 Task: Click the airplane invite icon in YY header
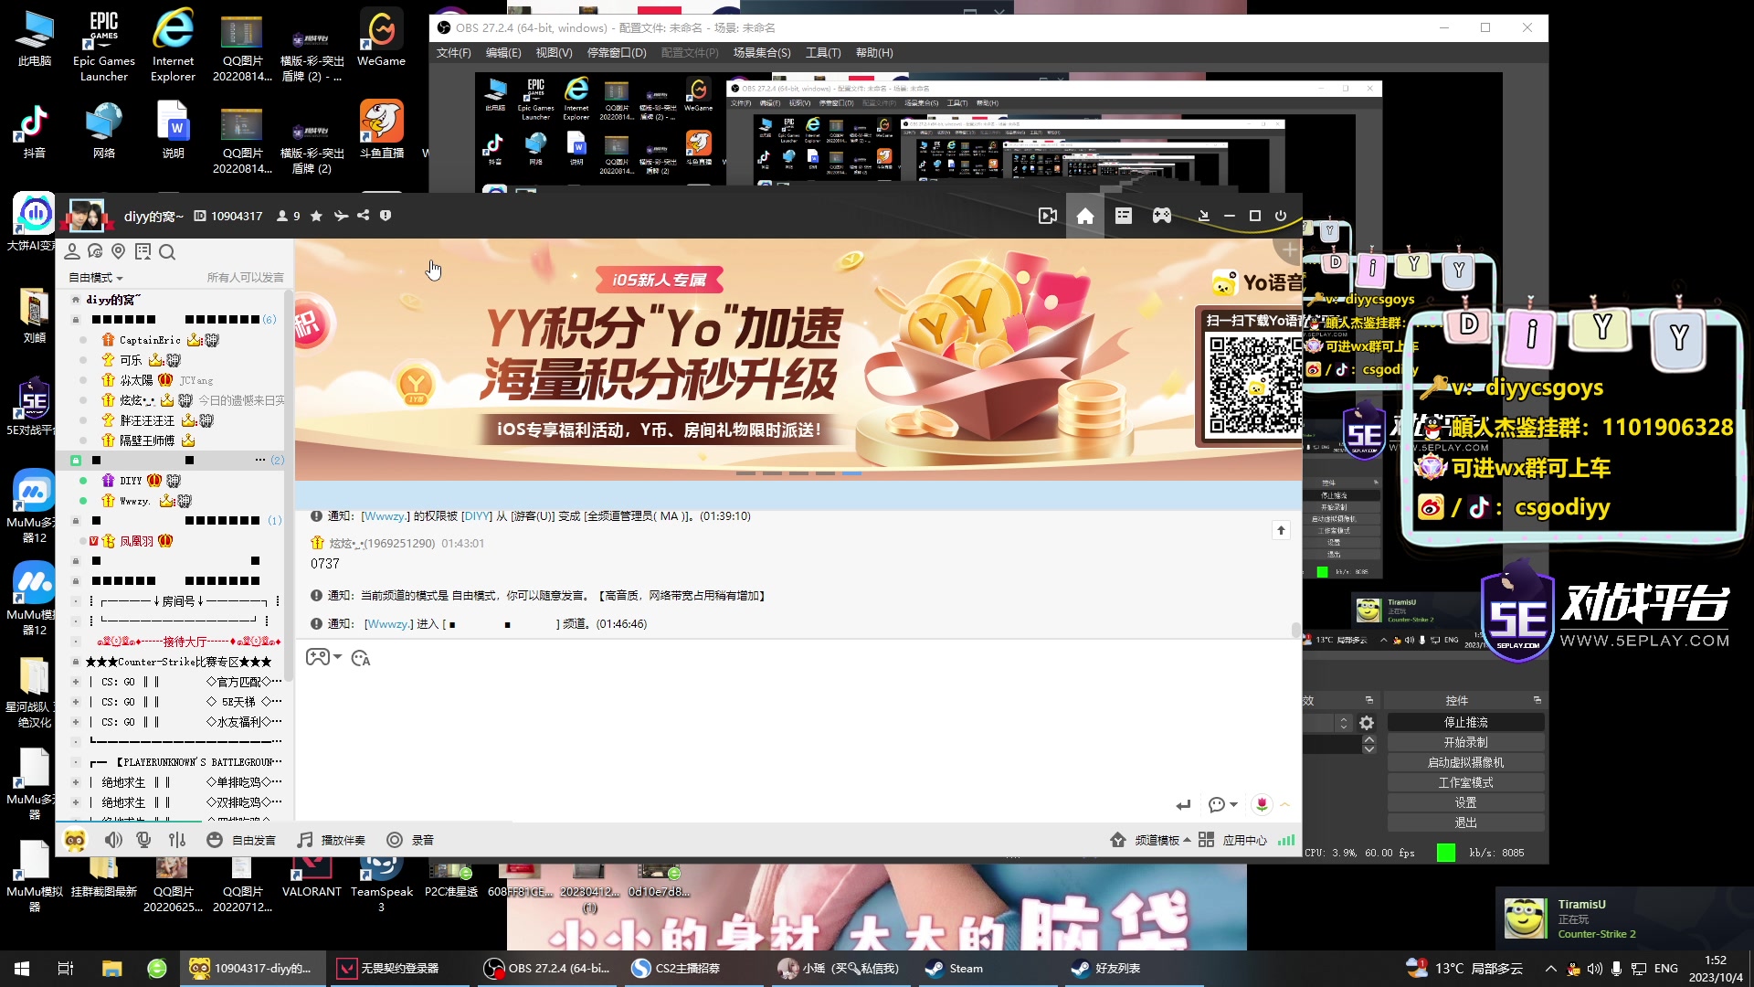pyautogui.click(x=341, y=217)
